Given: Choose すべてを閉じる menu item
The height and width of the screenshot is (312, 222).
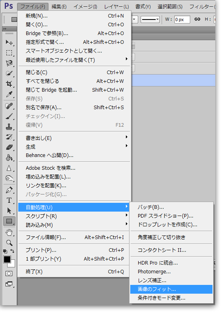Looking at the screenshot, I should [x=75, y=81].
